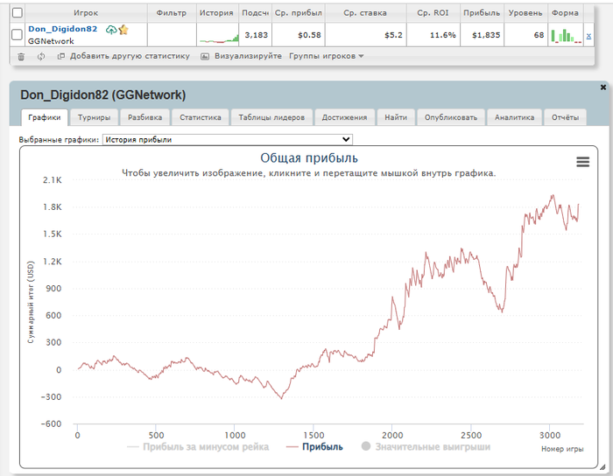Viewport: 613px width, 476px height.
Task: Open the Найти tab
Action: click(396, 117)
